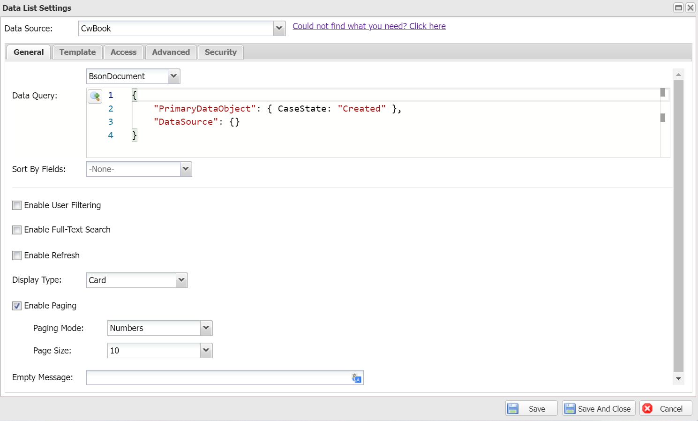This screenshot has height=421, width=698.
Task: Click the panel's vertical scrollbar thumb
Action: [678, 226]
